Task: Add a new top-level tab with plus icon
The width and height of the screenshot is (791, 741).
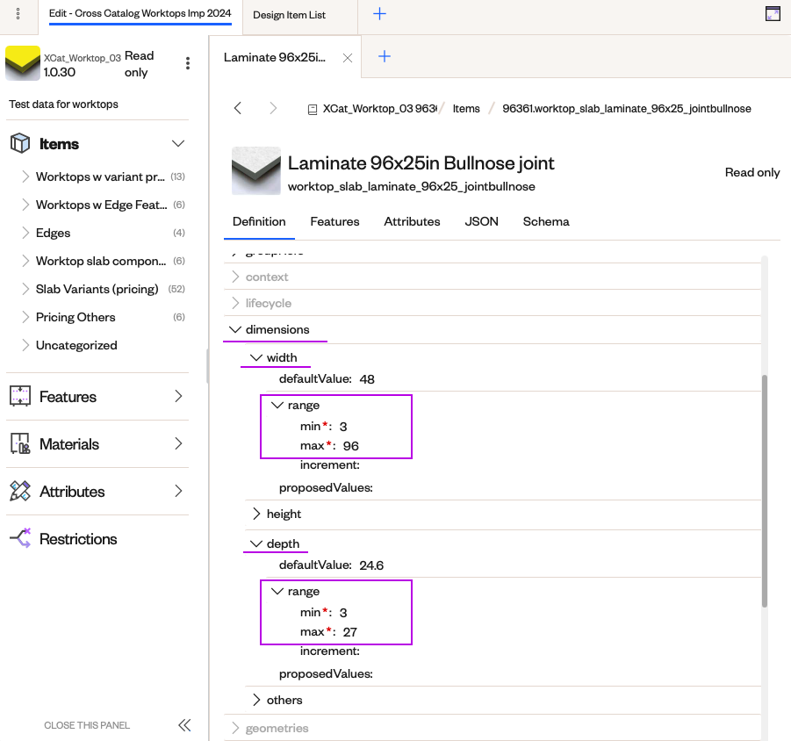Action: point(379,14)
